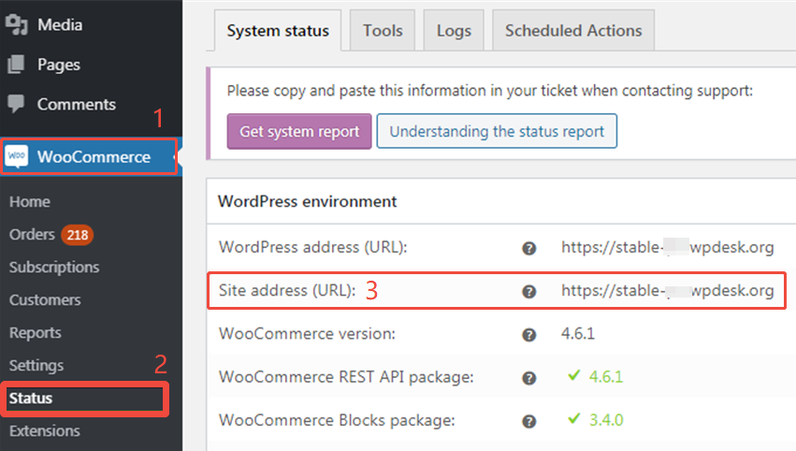Click green checkmark beside REST API 4.6.1
Image resolution: width=796 pixels, height=451 pixels.
pos(573,375)
